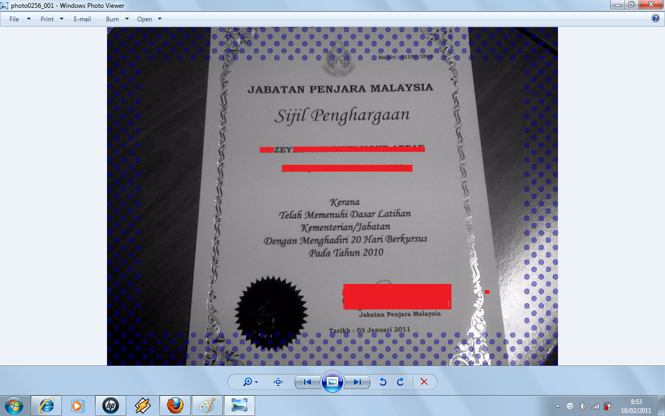Launch Internet Explorer from the taskbar
This screenshot has width=665, height=416.
point(46,406)
